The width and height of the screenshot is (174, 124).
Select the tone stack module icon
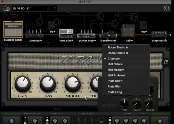[x=66, y=33]
